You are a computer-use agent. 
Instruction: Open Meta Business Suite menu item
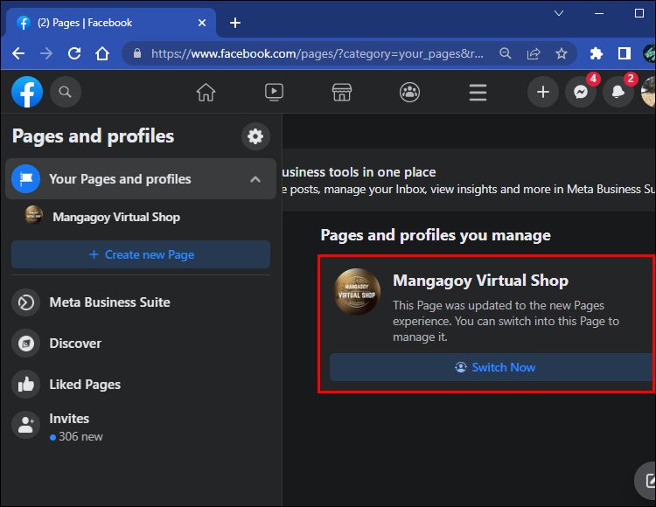click(141, 302)
